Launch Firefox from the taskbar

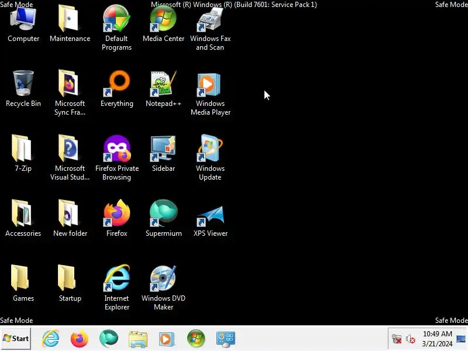coord(80,339)
